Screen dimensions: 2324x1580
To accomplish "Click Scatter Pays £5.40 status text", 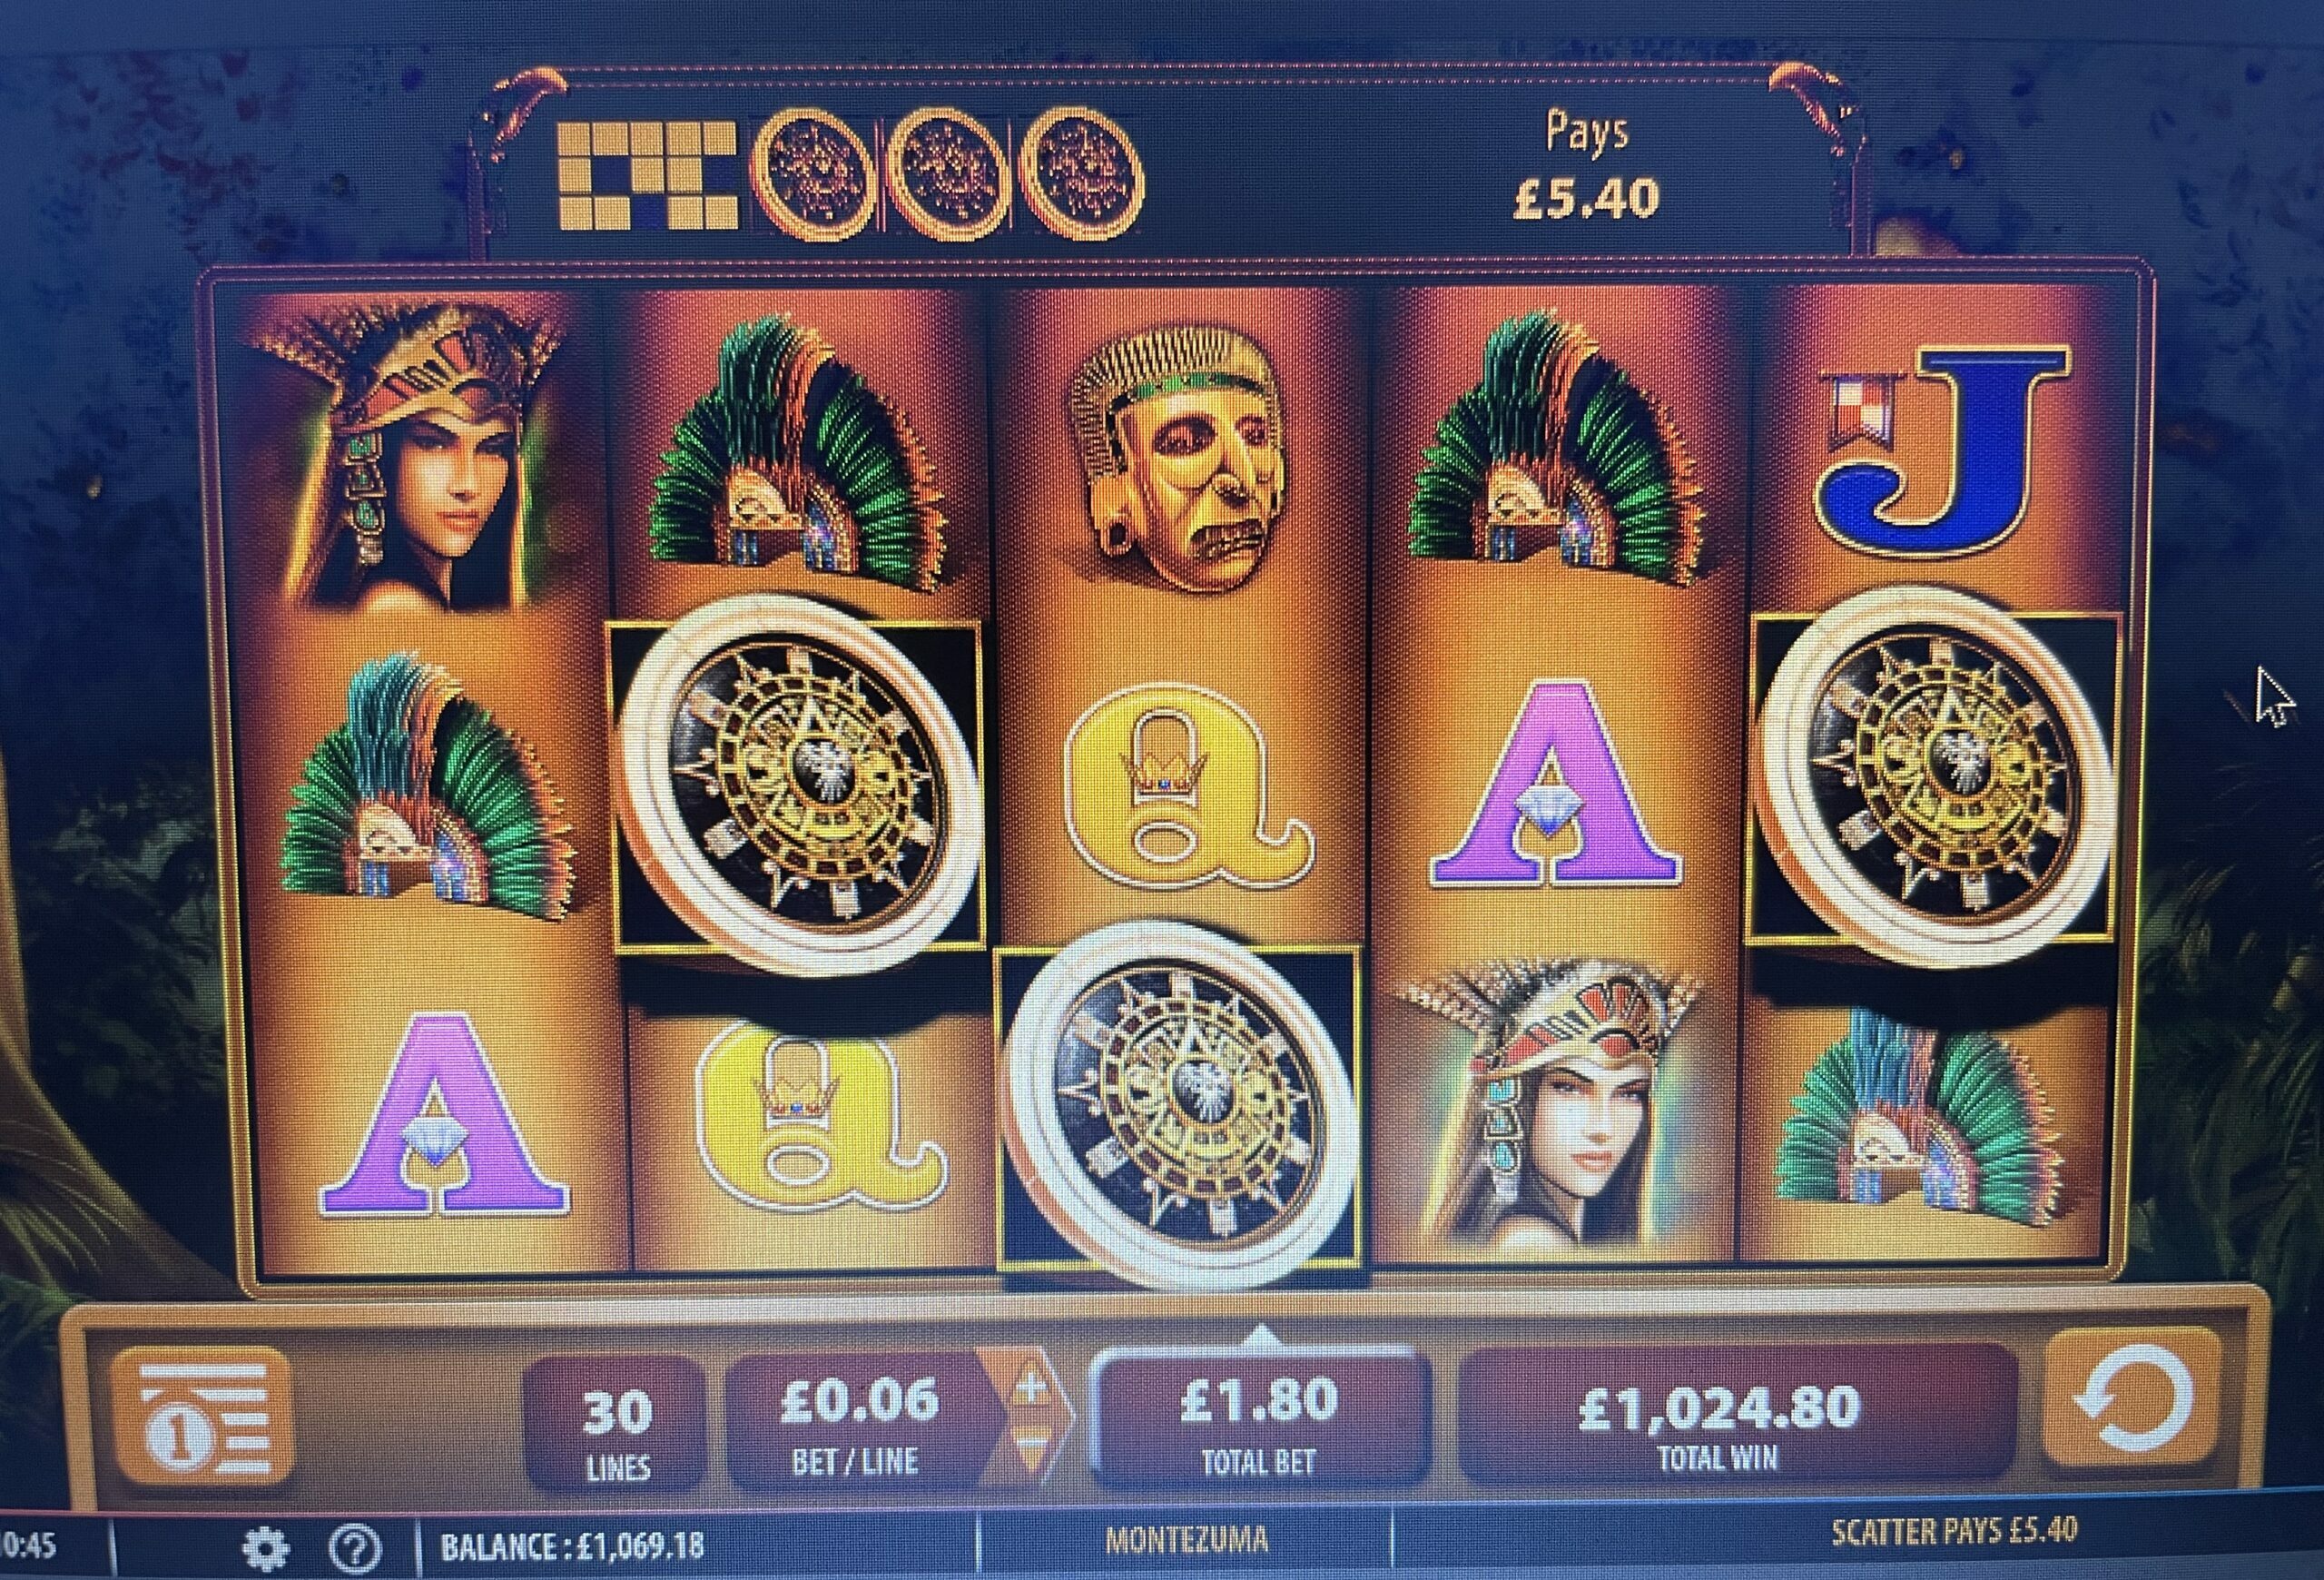I will tap(1954, 1532).
